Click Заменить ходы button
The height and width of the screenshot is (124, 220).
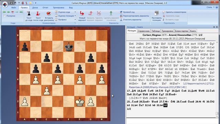171,16
